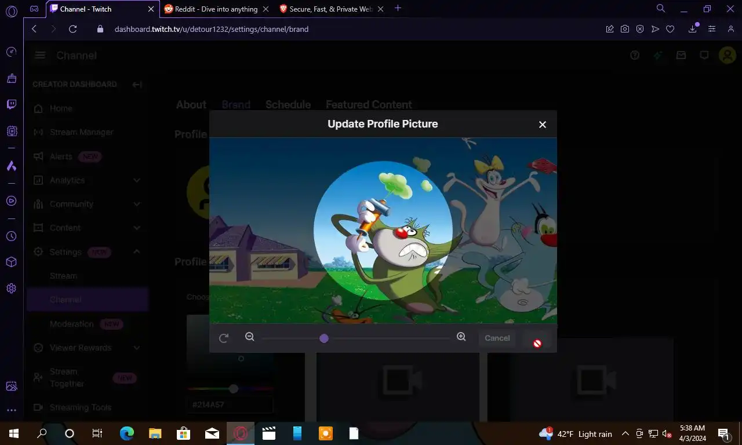Switch to Reddit - Dive into anything tab

point(216,9)
